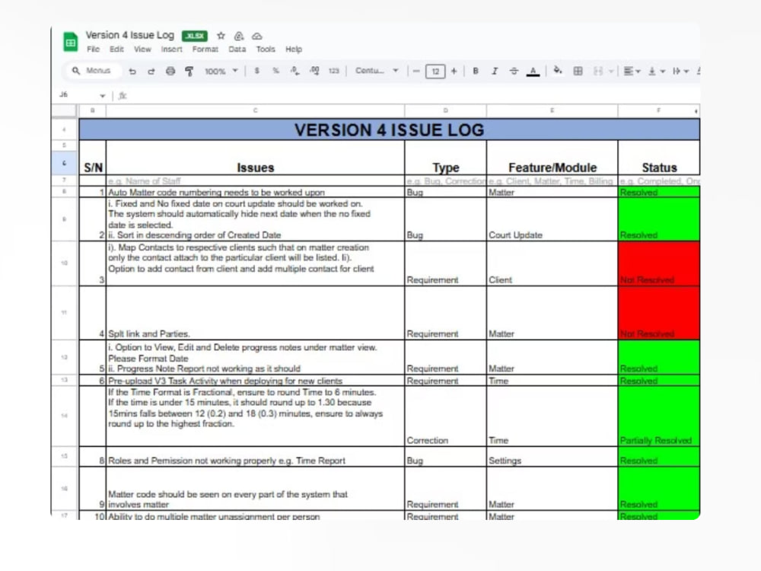Open the Google Sheets home icon
The image size is (761, 571).
tap(70, 42)
